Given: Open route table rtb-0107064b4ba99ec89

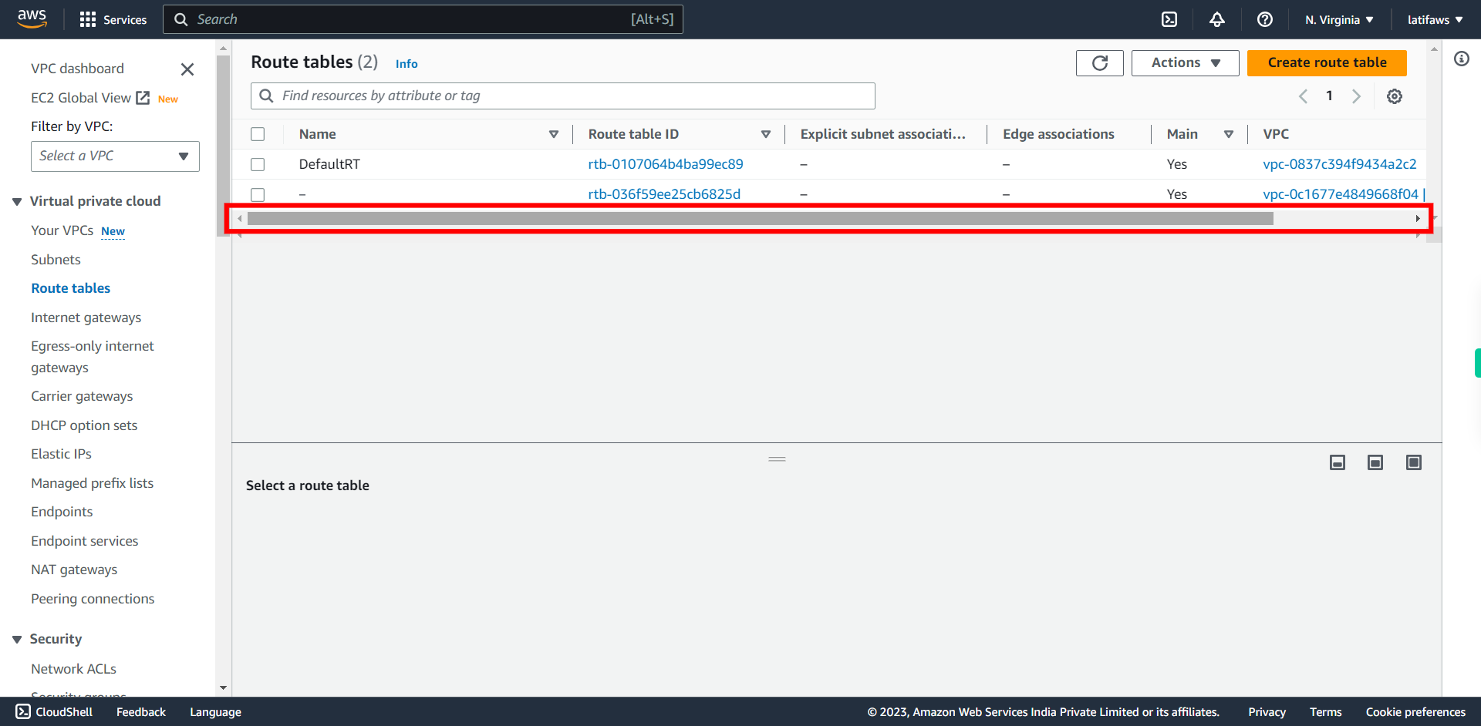Looking at the screenshot, I should pyautogui.click(x=666, y=164).
